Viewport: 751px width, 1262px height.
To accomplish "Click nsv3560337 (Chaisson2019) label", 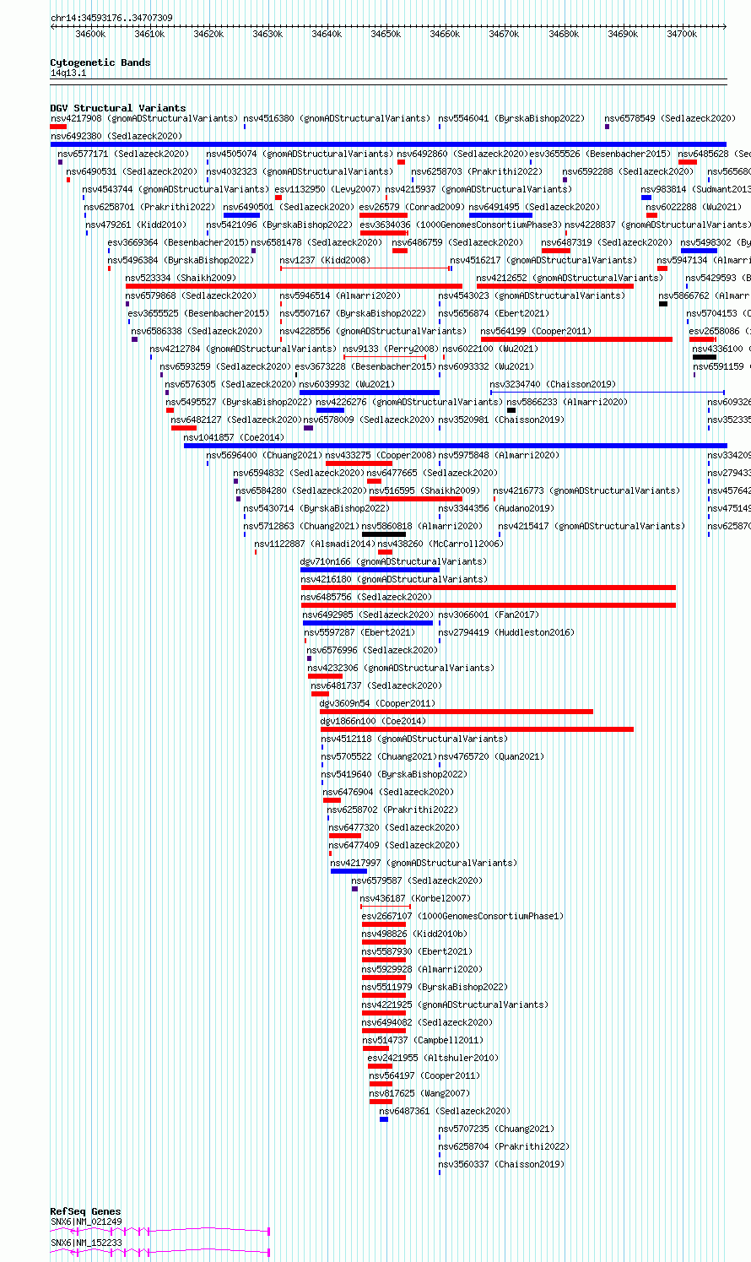I will pos(501,1164).
